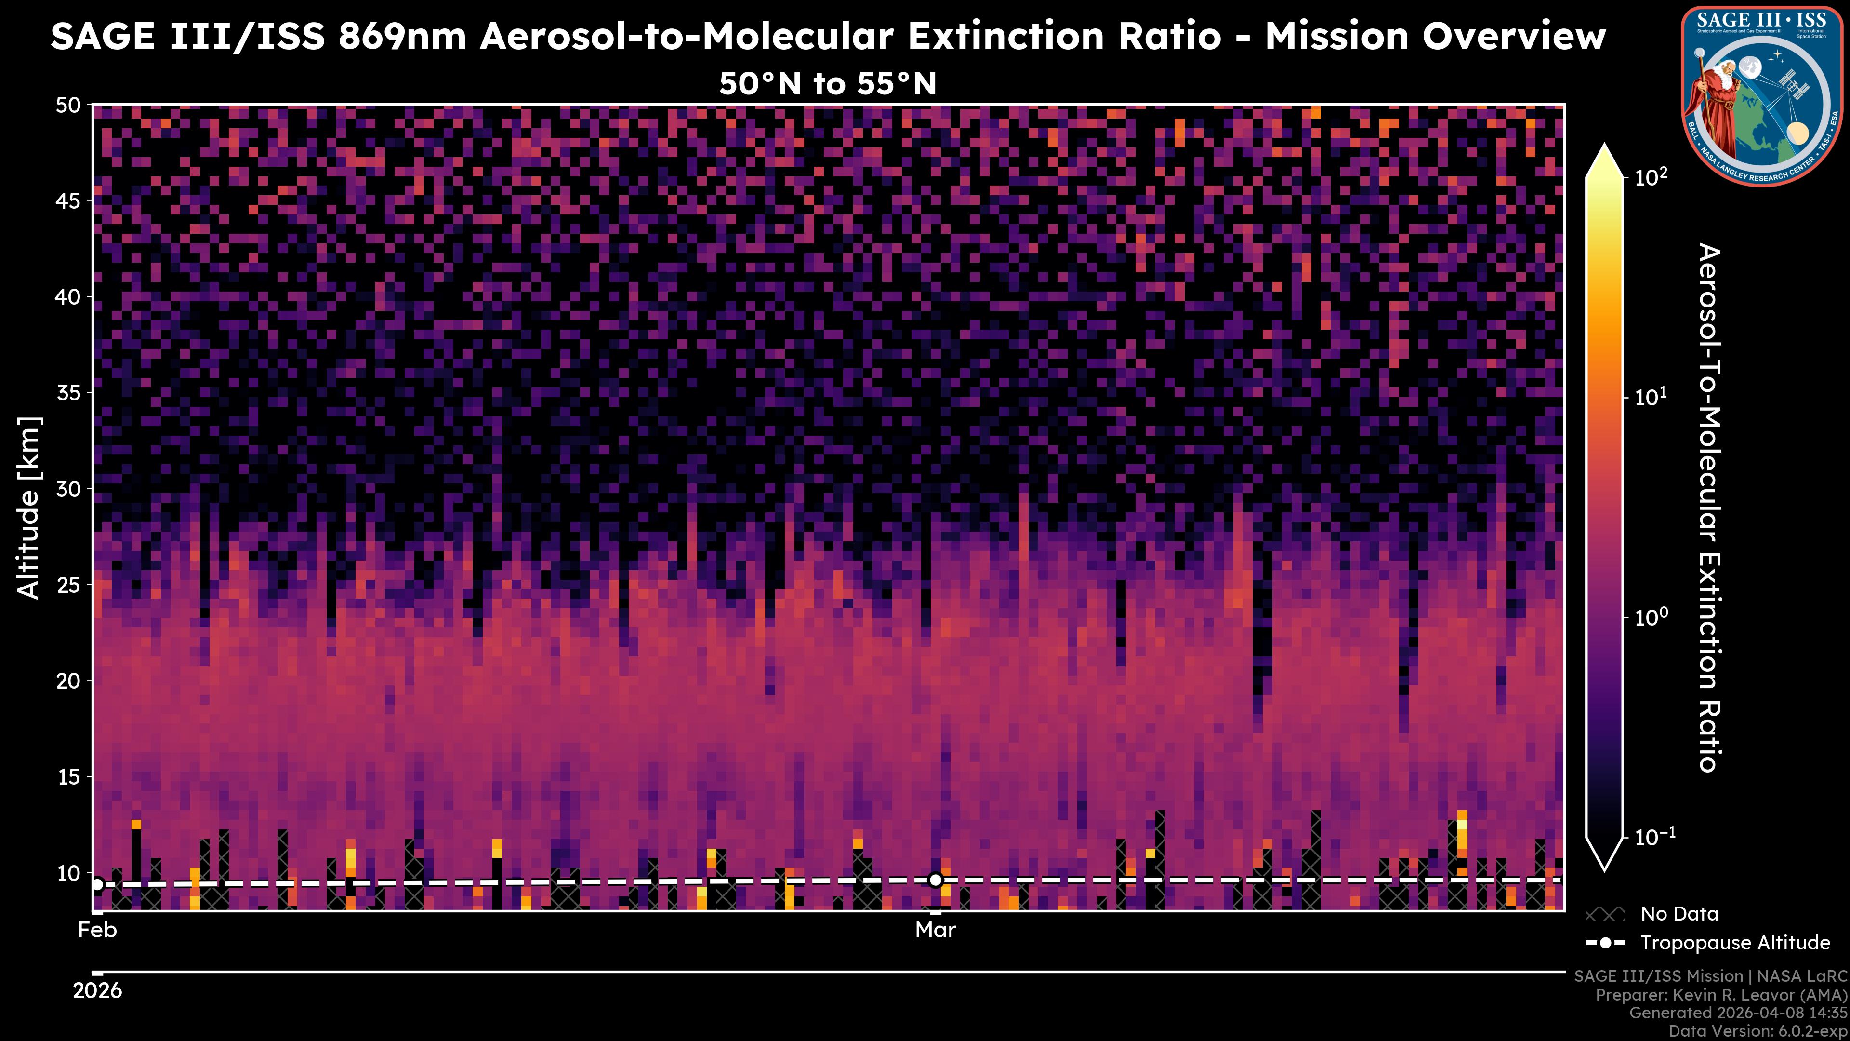Click the No Data legend text
The height and width of the screenshot is (1041, 1850).
(x=1680, y=915)
